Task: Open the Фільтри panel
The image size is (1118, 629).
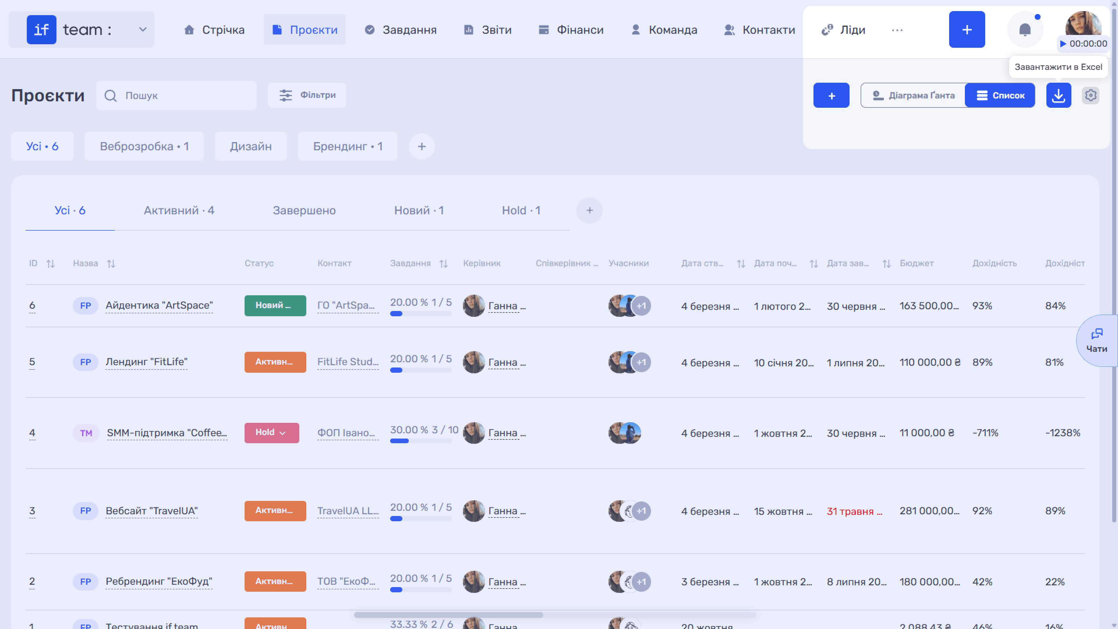Action: tap(307, 95)
